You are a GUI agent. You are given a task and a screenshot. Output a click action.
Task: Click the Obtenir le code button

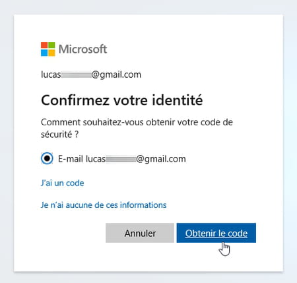(216, 233)
